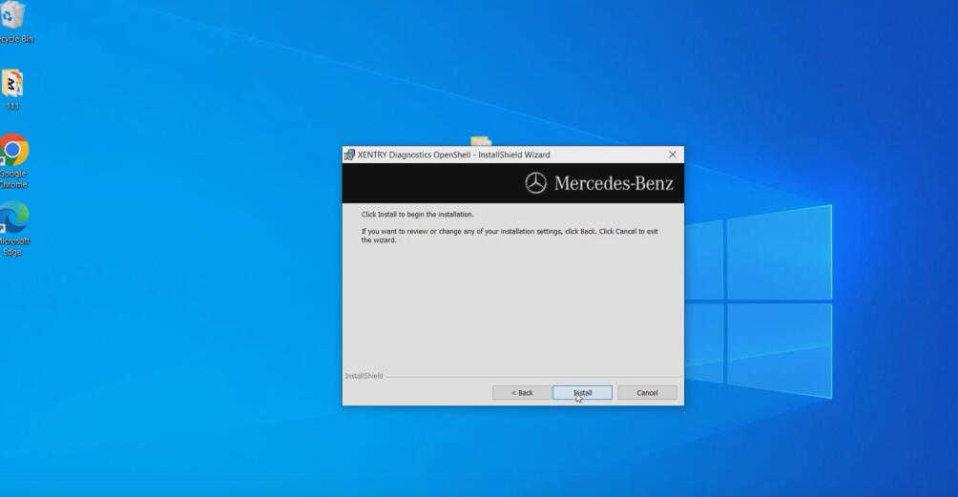Click the Mercedes-Benz star logo in the banner
Image resolution: width=958 pixels, height=497 pixels.
pos(536,183)
